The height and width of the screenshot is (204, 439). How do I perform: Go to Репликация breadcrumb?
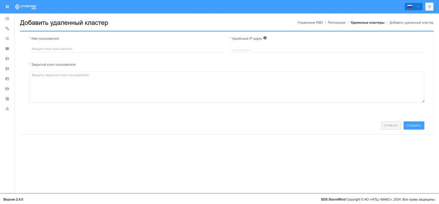(337, 22)
